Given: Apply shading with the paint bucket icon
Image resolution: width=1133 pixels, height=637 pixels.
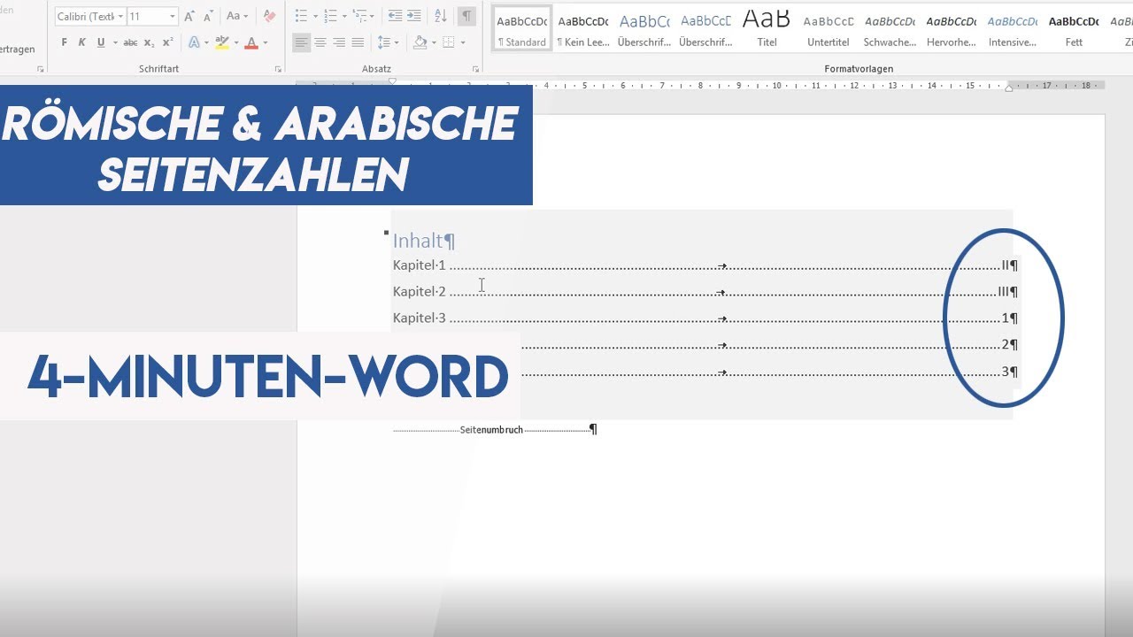Looking at the screenshot, I should coord(420,42).
